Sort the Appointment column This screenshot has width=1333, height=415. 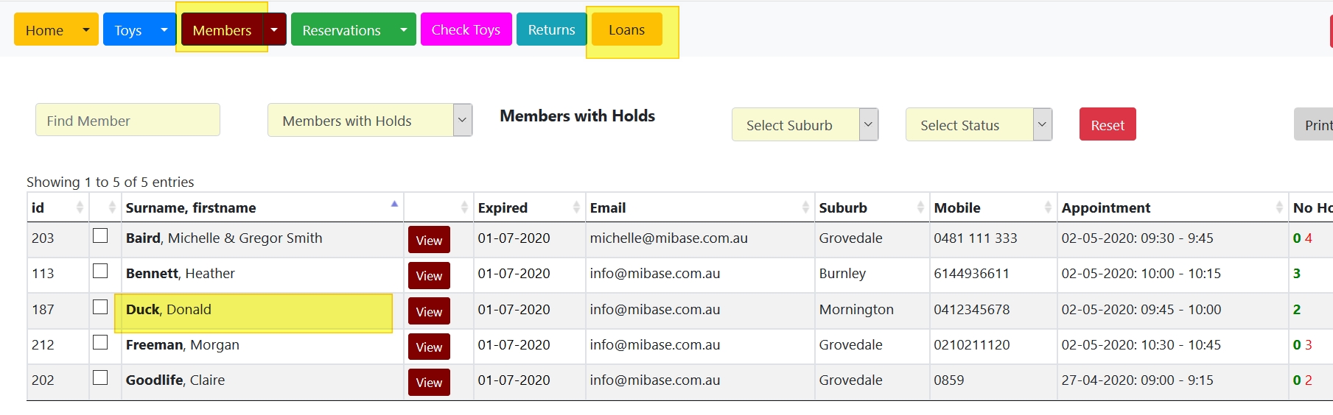[x=1279, y=208]
